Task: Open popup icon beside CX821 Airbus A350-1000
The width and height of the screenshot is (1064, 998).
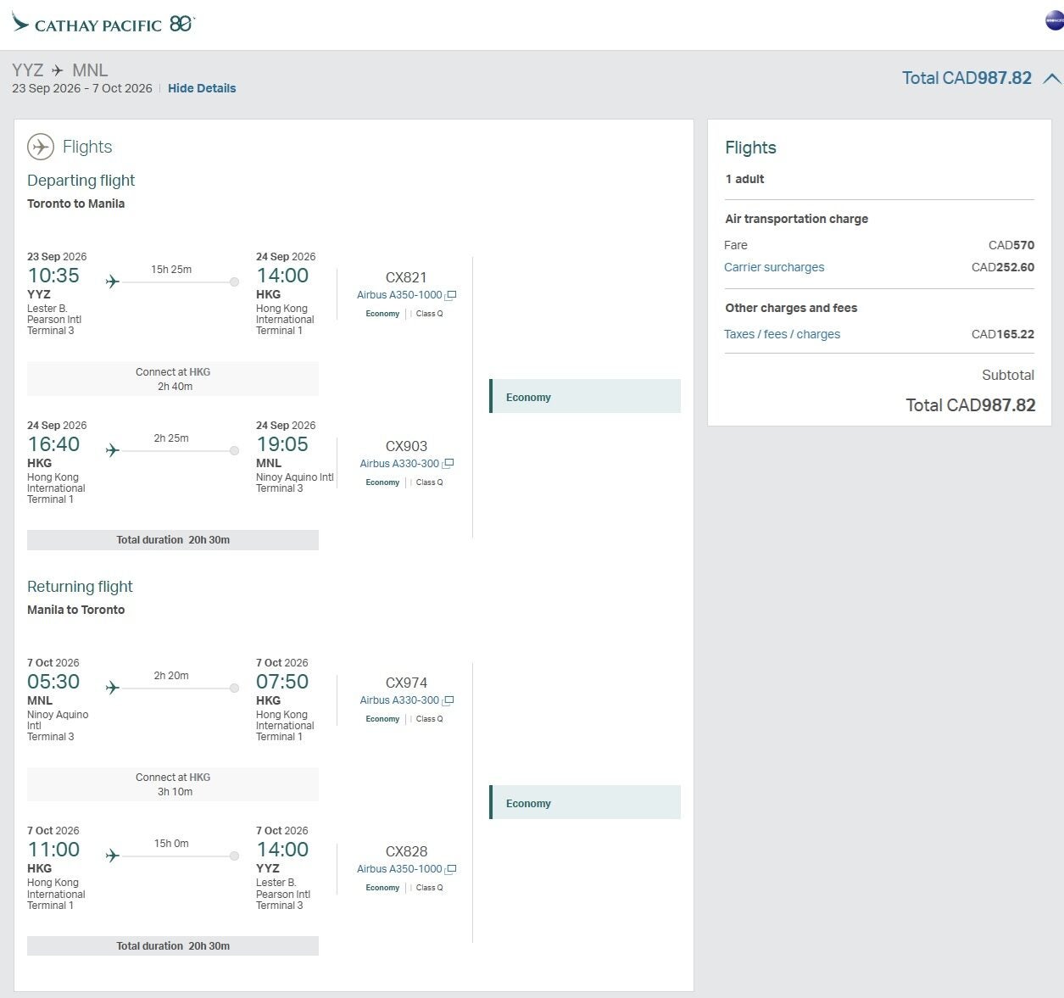Action: [x=451, y=296]
